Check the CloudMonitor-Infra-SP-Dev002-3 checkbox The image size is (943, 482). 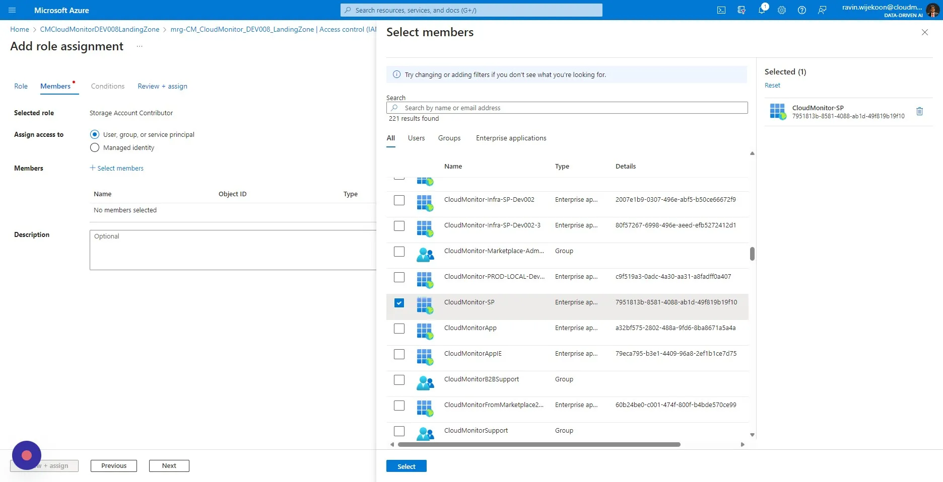(x=399, y=226)
